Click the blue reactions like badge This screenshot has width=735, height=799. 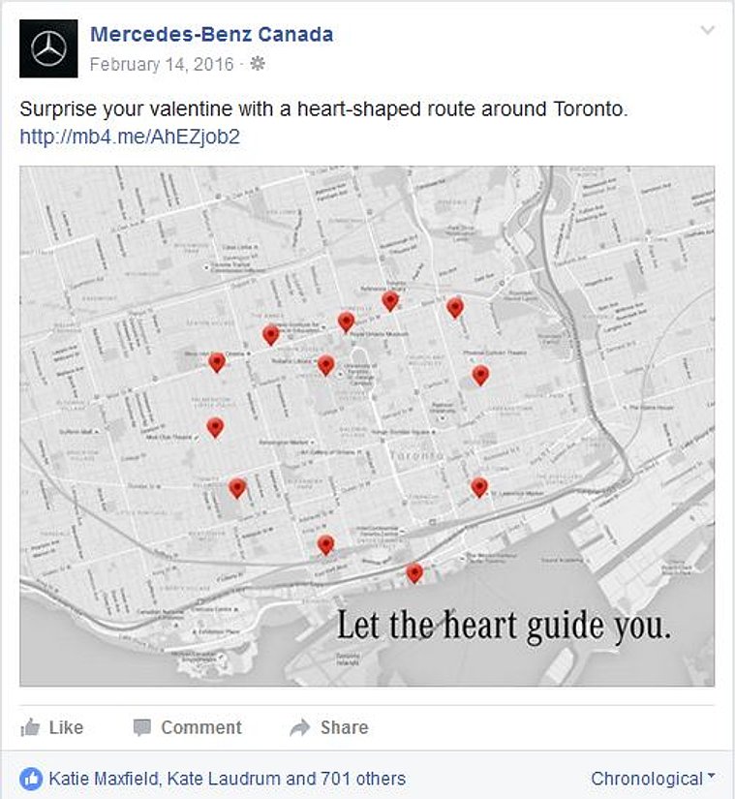pos(31,779)
